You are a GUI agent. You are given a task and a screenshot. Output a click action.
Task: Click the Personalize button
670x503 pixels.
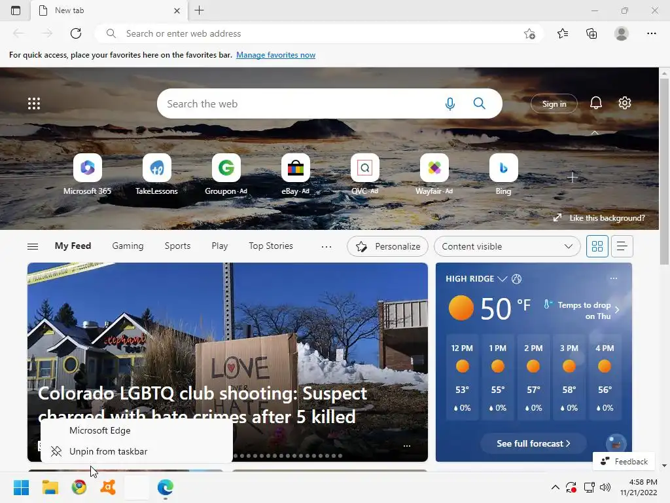click(x=387, y=246)
